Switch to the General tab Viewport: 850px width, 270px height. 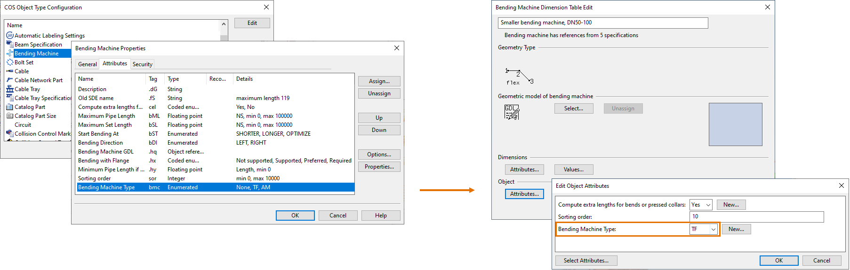88,64
